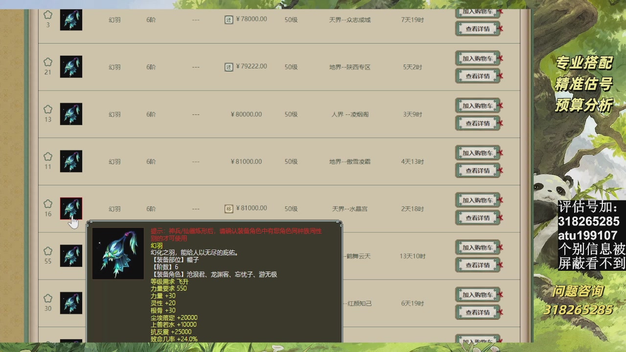626x352 pixels.
Task: Open the 幻羽 thumbnail on the ¥79222.00 row
Action: pos(71,66)
